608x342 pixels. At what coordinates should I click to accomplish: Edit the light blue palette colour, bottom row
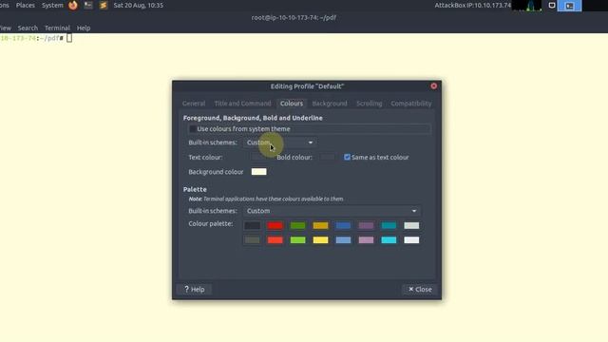[x=343, y=240]
